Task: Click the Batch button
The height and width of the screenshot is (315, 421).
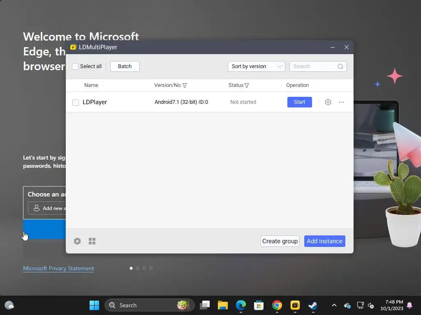Action: (125, 66)
